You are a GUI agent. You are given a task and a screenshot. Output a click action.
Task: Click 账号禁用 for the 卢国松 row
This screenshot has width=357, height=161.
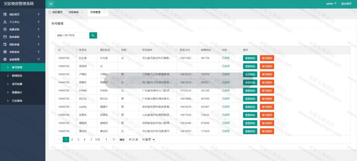(x=267, y=75)
